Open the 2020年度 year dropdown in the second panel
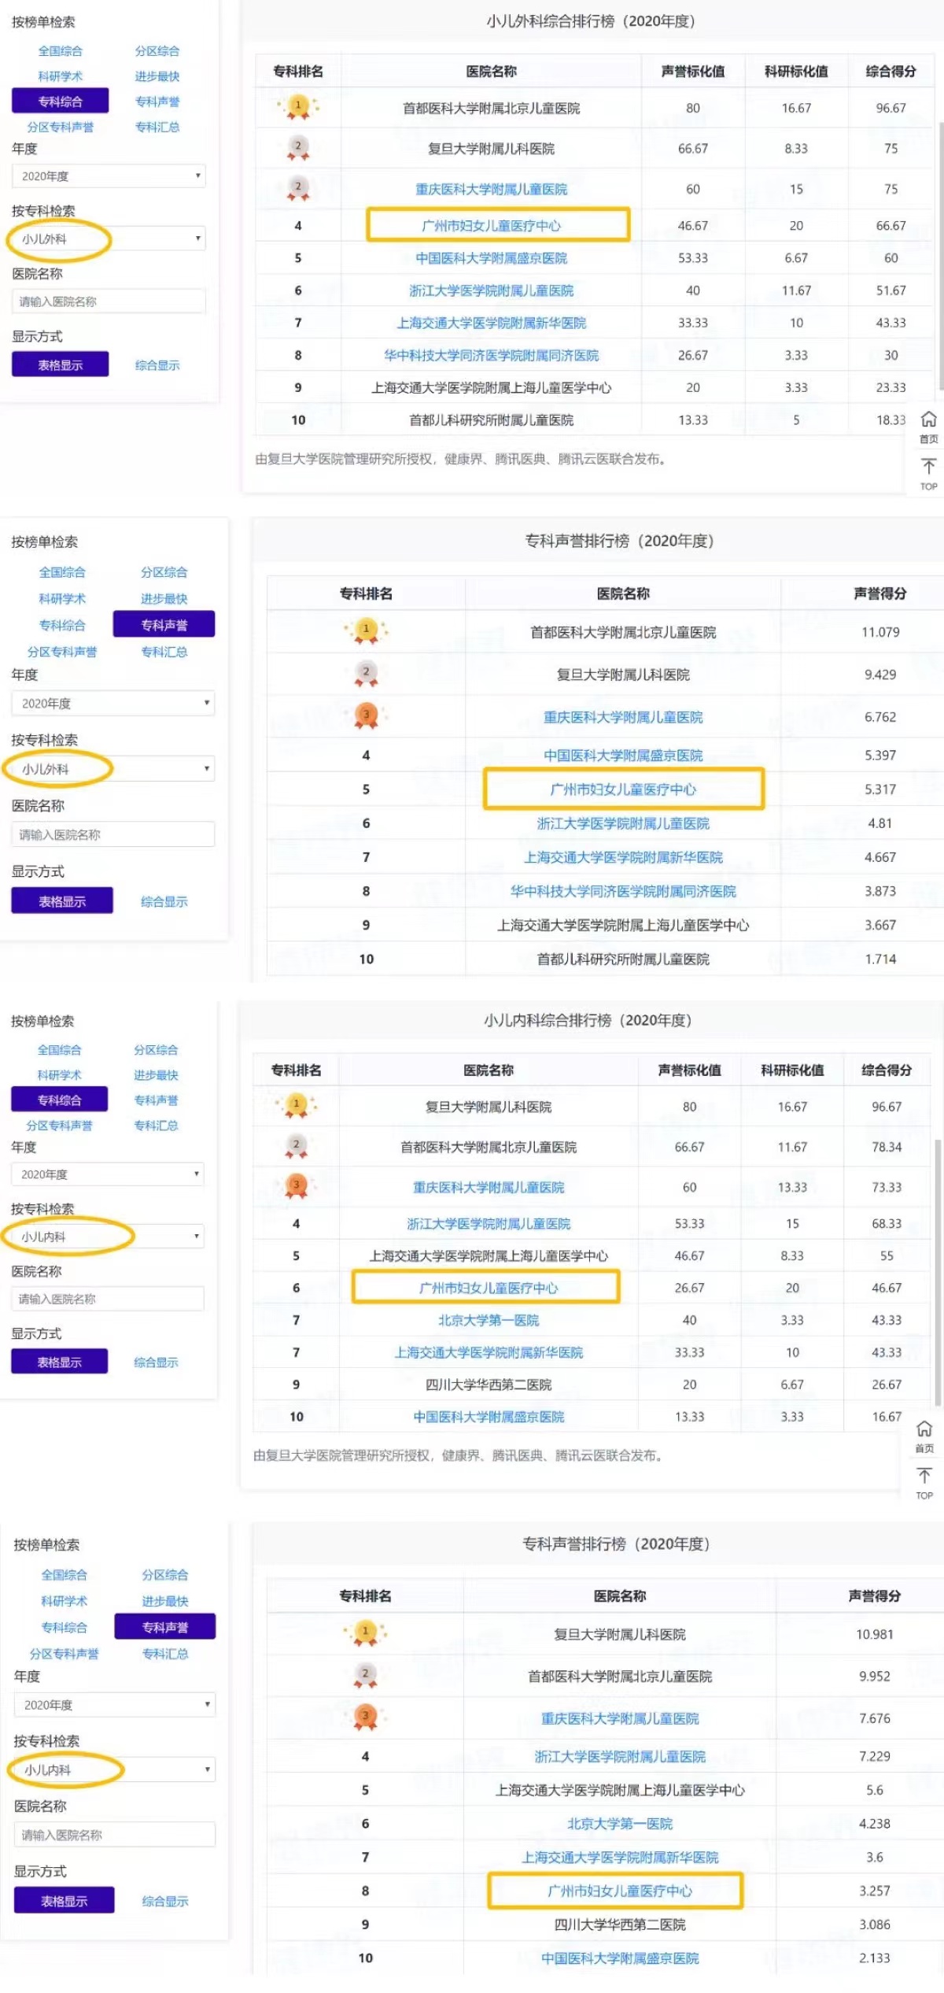Image resolution: width=944 pixels, height=1993 pixels. tap(112, 703)
